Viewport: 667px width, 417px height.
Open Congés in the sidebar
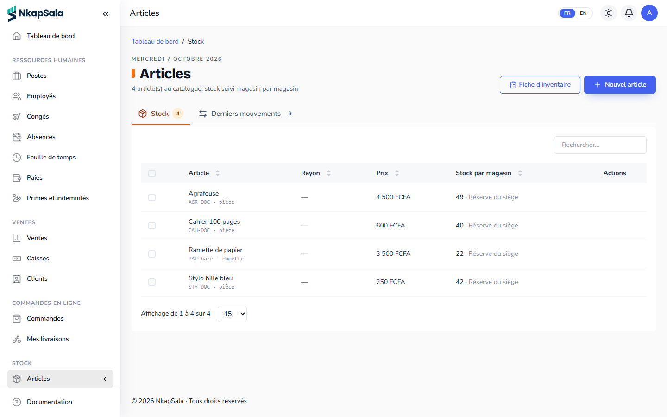(x=60, y=116)
